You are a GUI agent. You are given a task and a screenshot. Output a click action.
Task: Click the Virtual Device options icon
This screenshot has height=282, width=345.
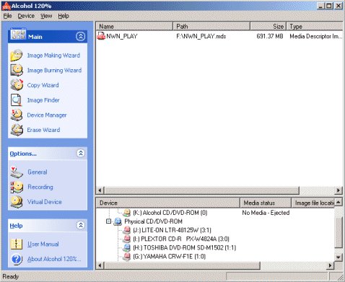click(17, 202)
